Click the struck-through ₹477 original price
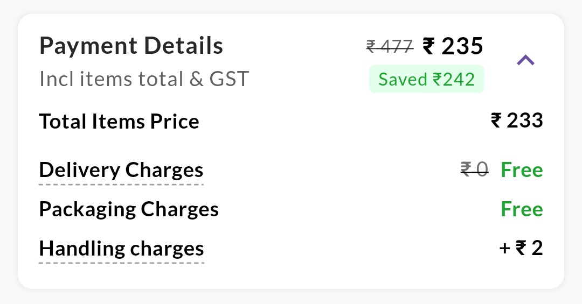Image resolution: width=582 pixels, height=304 pixels. coord(390,46)
